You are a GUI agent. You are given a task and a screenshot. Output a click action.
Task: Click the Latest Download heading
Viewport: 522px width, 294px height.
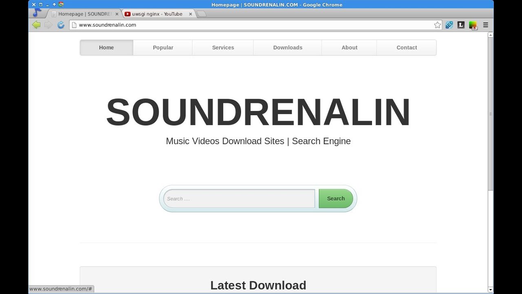pyautogui.click(x=258, y=285)
